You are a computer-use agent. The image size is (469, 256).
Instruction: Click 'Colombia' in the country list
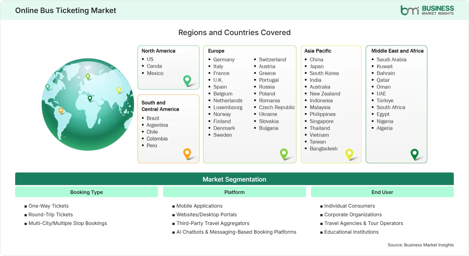(x=157, y=139)
